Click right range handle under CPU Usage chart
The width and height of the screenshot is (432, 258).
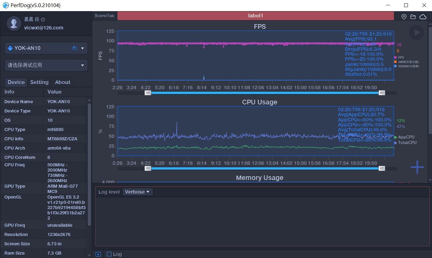[382, 168]
